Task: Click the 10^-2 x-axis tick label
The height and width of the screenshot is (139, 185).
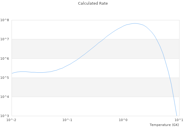Action: coord(12,120)
